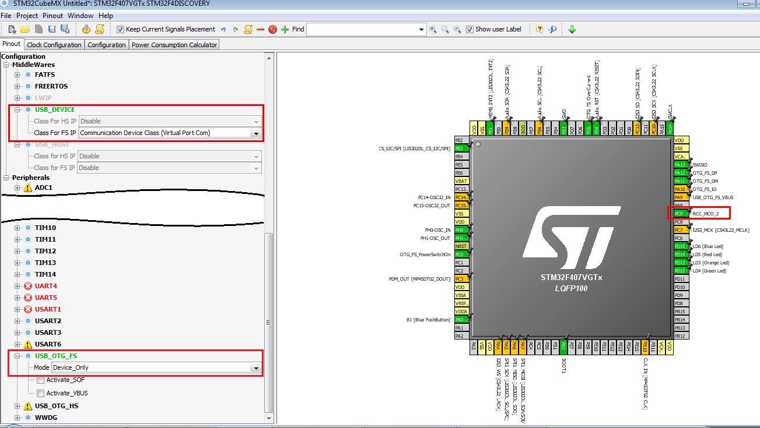Click the last magnifier zoom icon
This screenshot has height=428, width=760.
[x=457, y=29]
